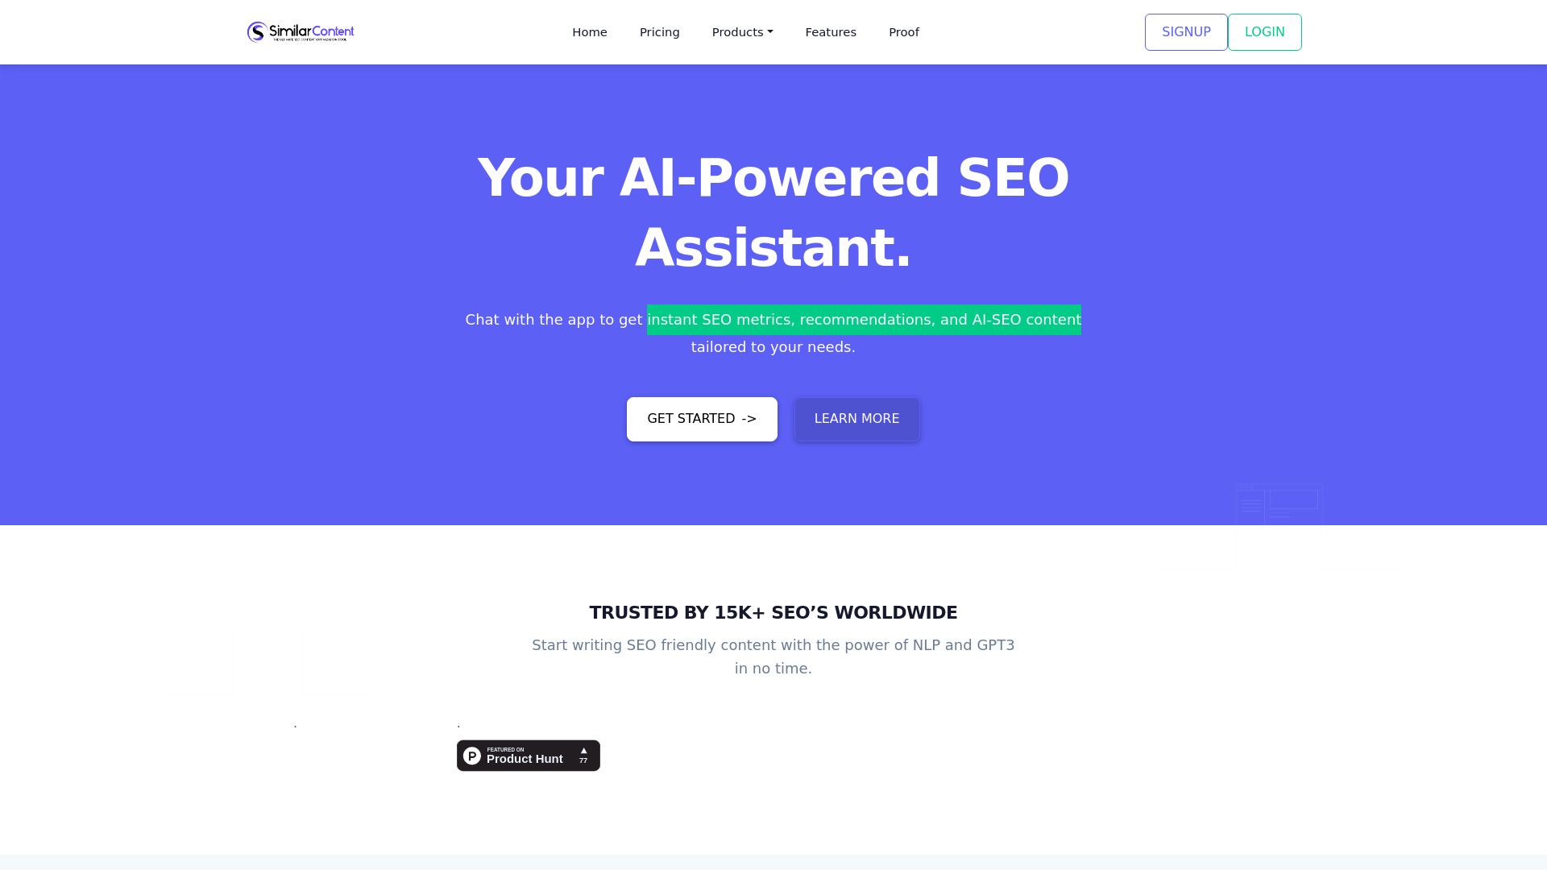Screen dimensions: 1547x870
Task: Select the chevron in Products menu
Action: pos(769,31)
